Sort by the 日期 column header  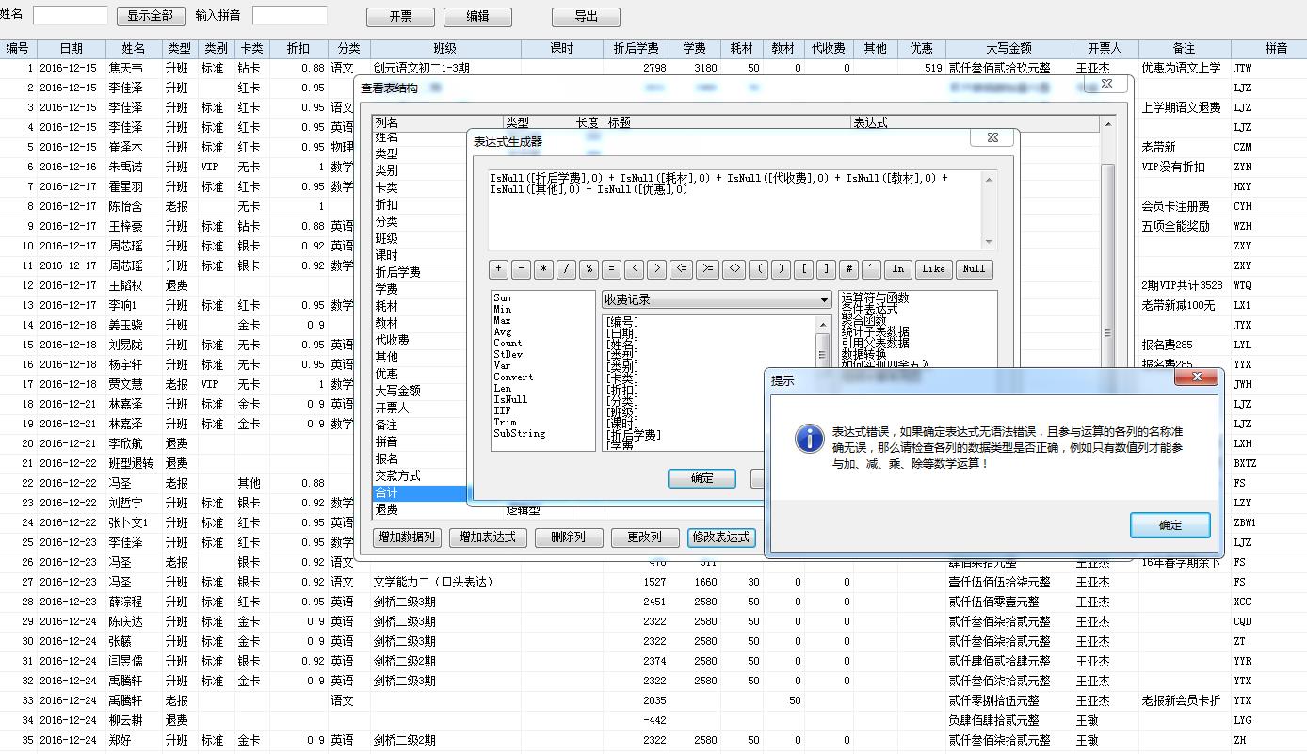pyautogui.click(x=71, y=48)
